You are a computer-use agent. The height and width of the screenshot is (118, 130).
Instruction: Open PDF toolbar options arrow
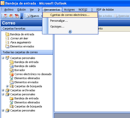click(x=22, y=16)
